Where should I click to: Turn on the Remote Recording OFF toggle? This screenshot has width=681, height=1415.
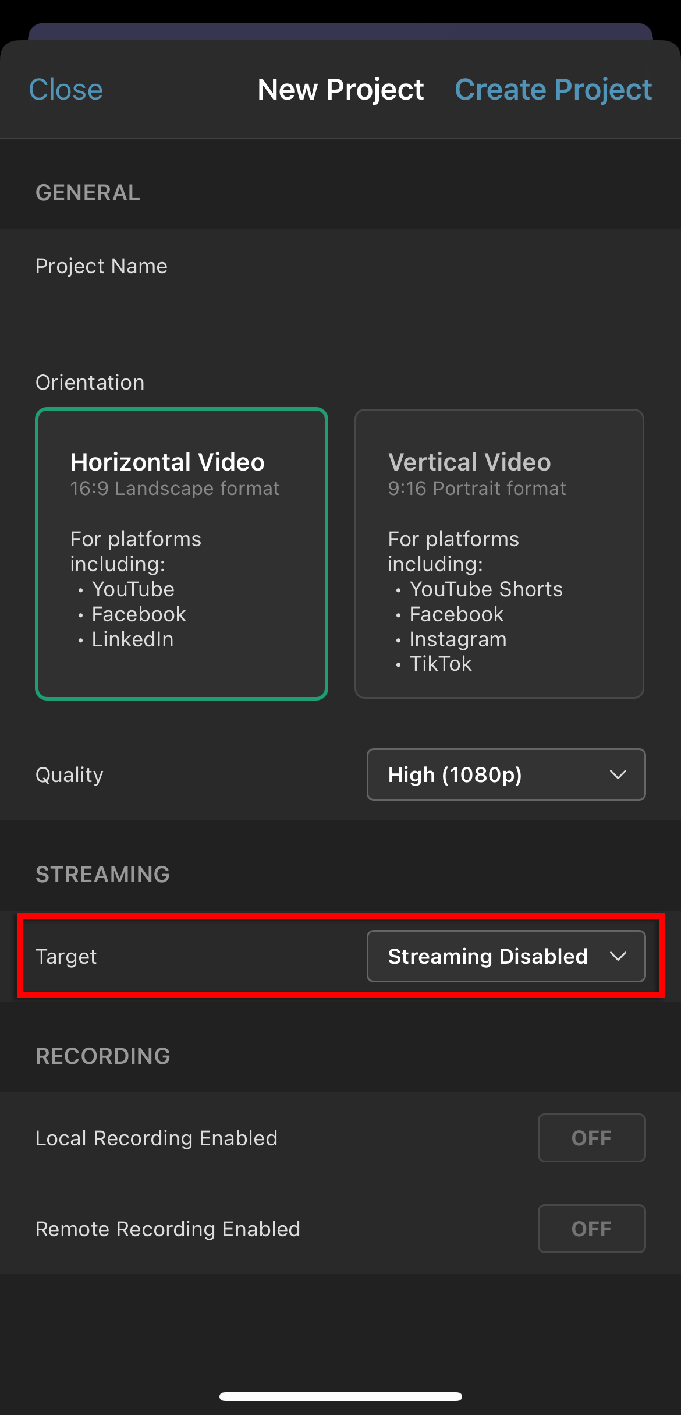point(591,1229)
